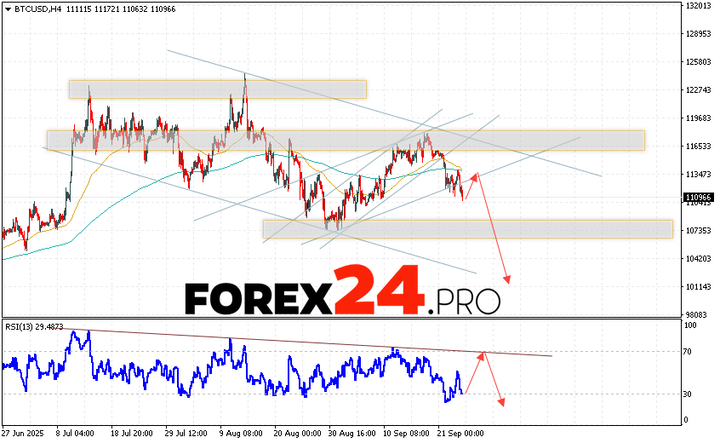Screen dimensions: 720x443
Task: Click the 8 Jul 04:00 date label
Action: click(75, 433)
